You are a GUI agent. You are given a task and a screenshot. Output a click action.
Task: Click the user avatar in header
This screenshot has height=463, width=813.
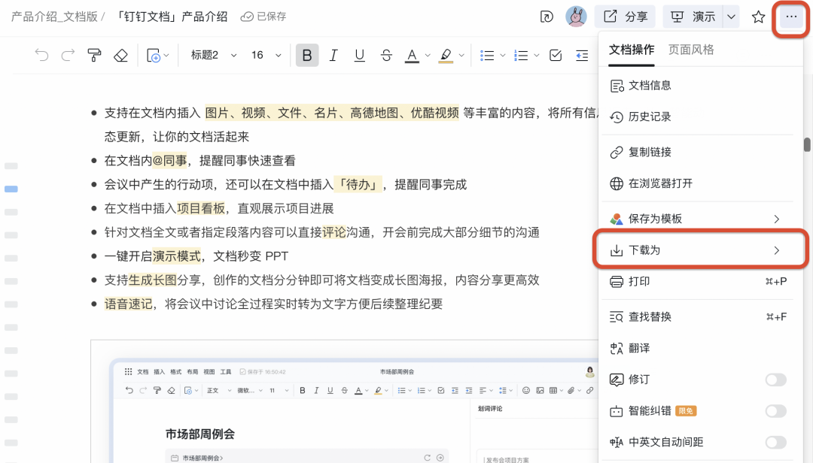pyautogui.click(x=576, y=17)
